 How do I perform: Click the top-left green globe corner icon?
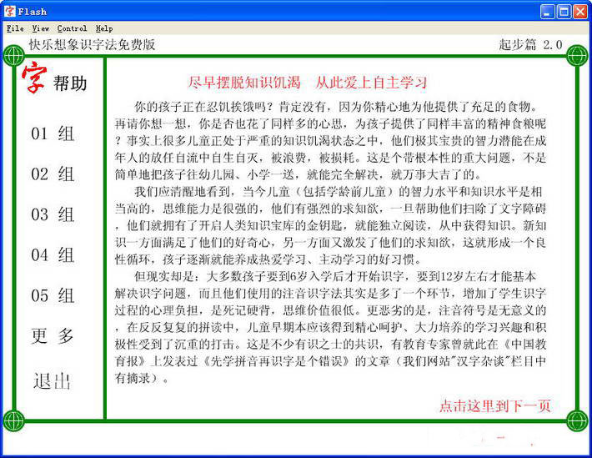(x=13, y=57)
